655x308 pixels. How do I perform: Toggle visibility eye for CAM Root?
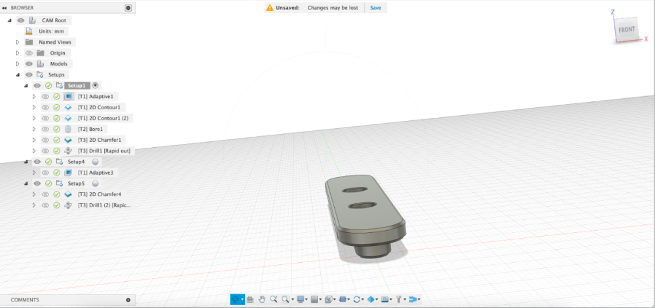[20, 20]
